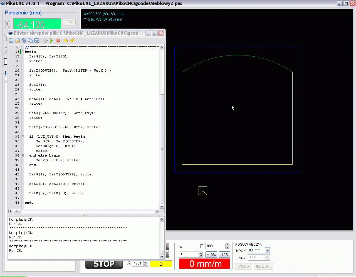Maximize the script editor window
The width and height of the screenshot is (356, 277).
pyautogui.click(x=155, y=33)
